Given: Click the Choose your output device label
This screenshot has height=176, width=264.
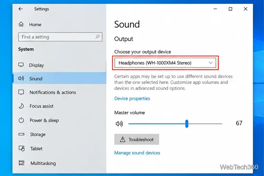Looking at the screenshot, I should [x=143, y=52].
